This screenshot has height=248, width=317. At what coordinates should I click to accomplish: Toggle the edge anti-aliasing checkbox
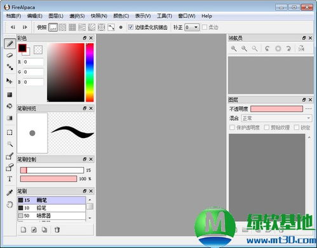(x=131, y=27)
